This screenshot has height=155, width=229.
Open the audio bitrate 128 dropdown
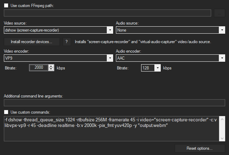[151, 68]
